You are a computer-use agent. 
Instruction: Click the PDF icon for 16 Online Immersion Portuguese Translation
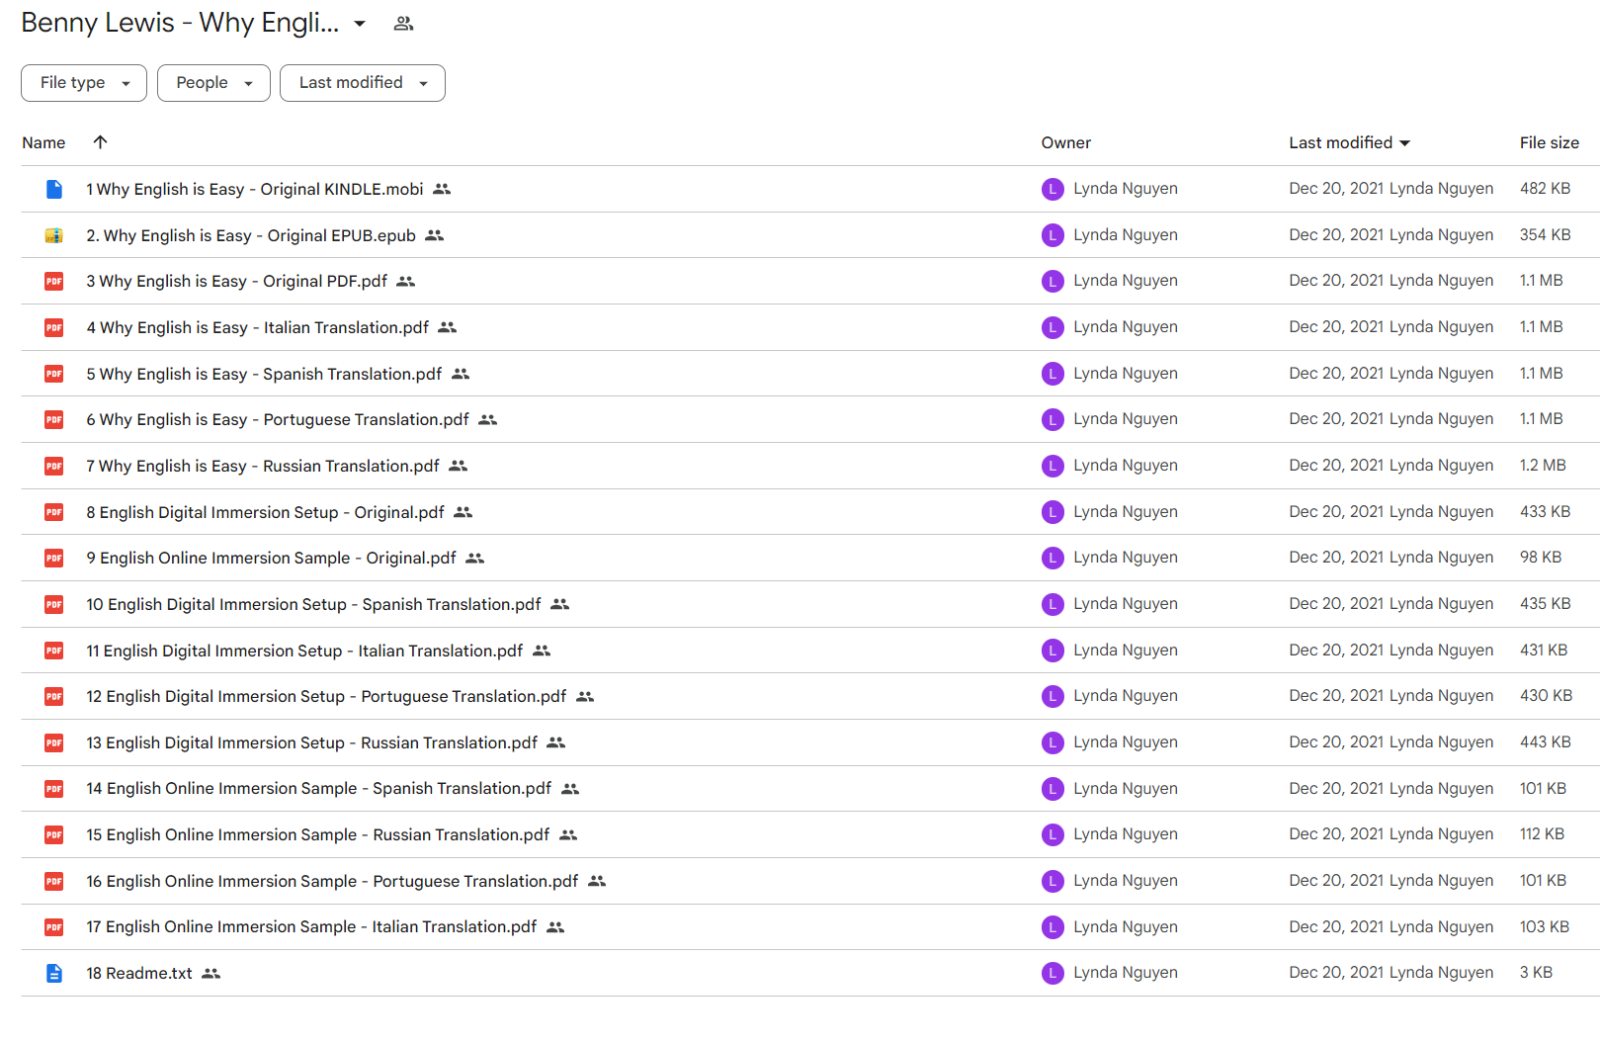(54, 881)
